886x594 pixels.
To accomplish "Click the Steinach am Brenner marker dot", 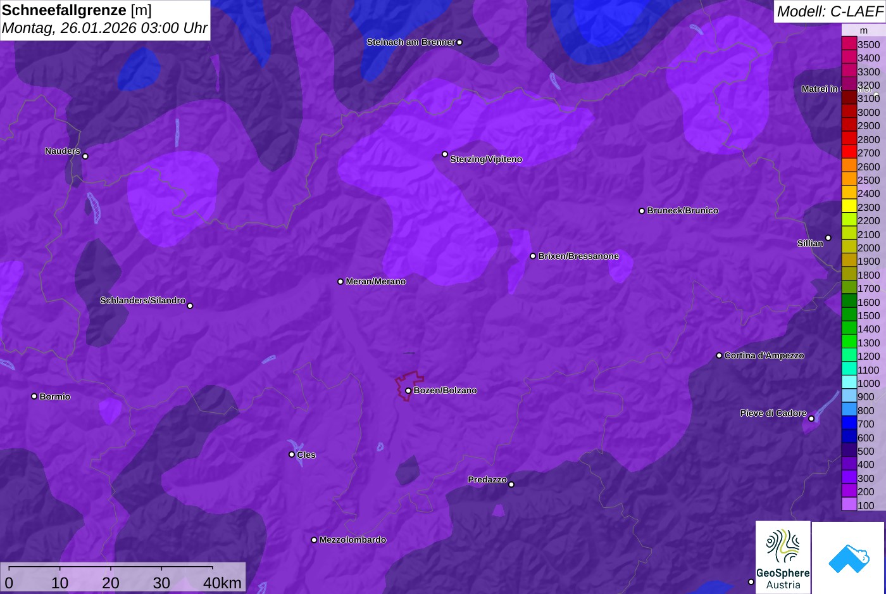I will pos(459,42).
